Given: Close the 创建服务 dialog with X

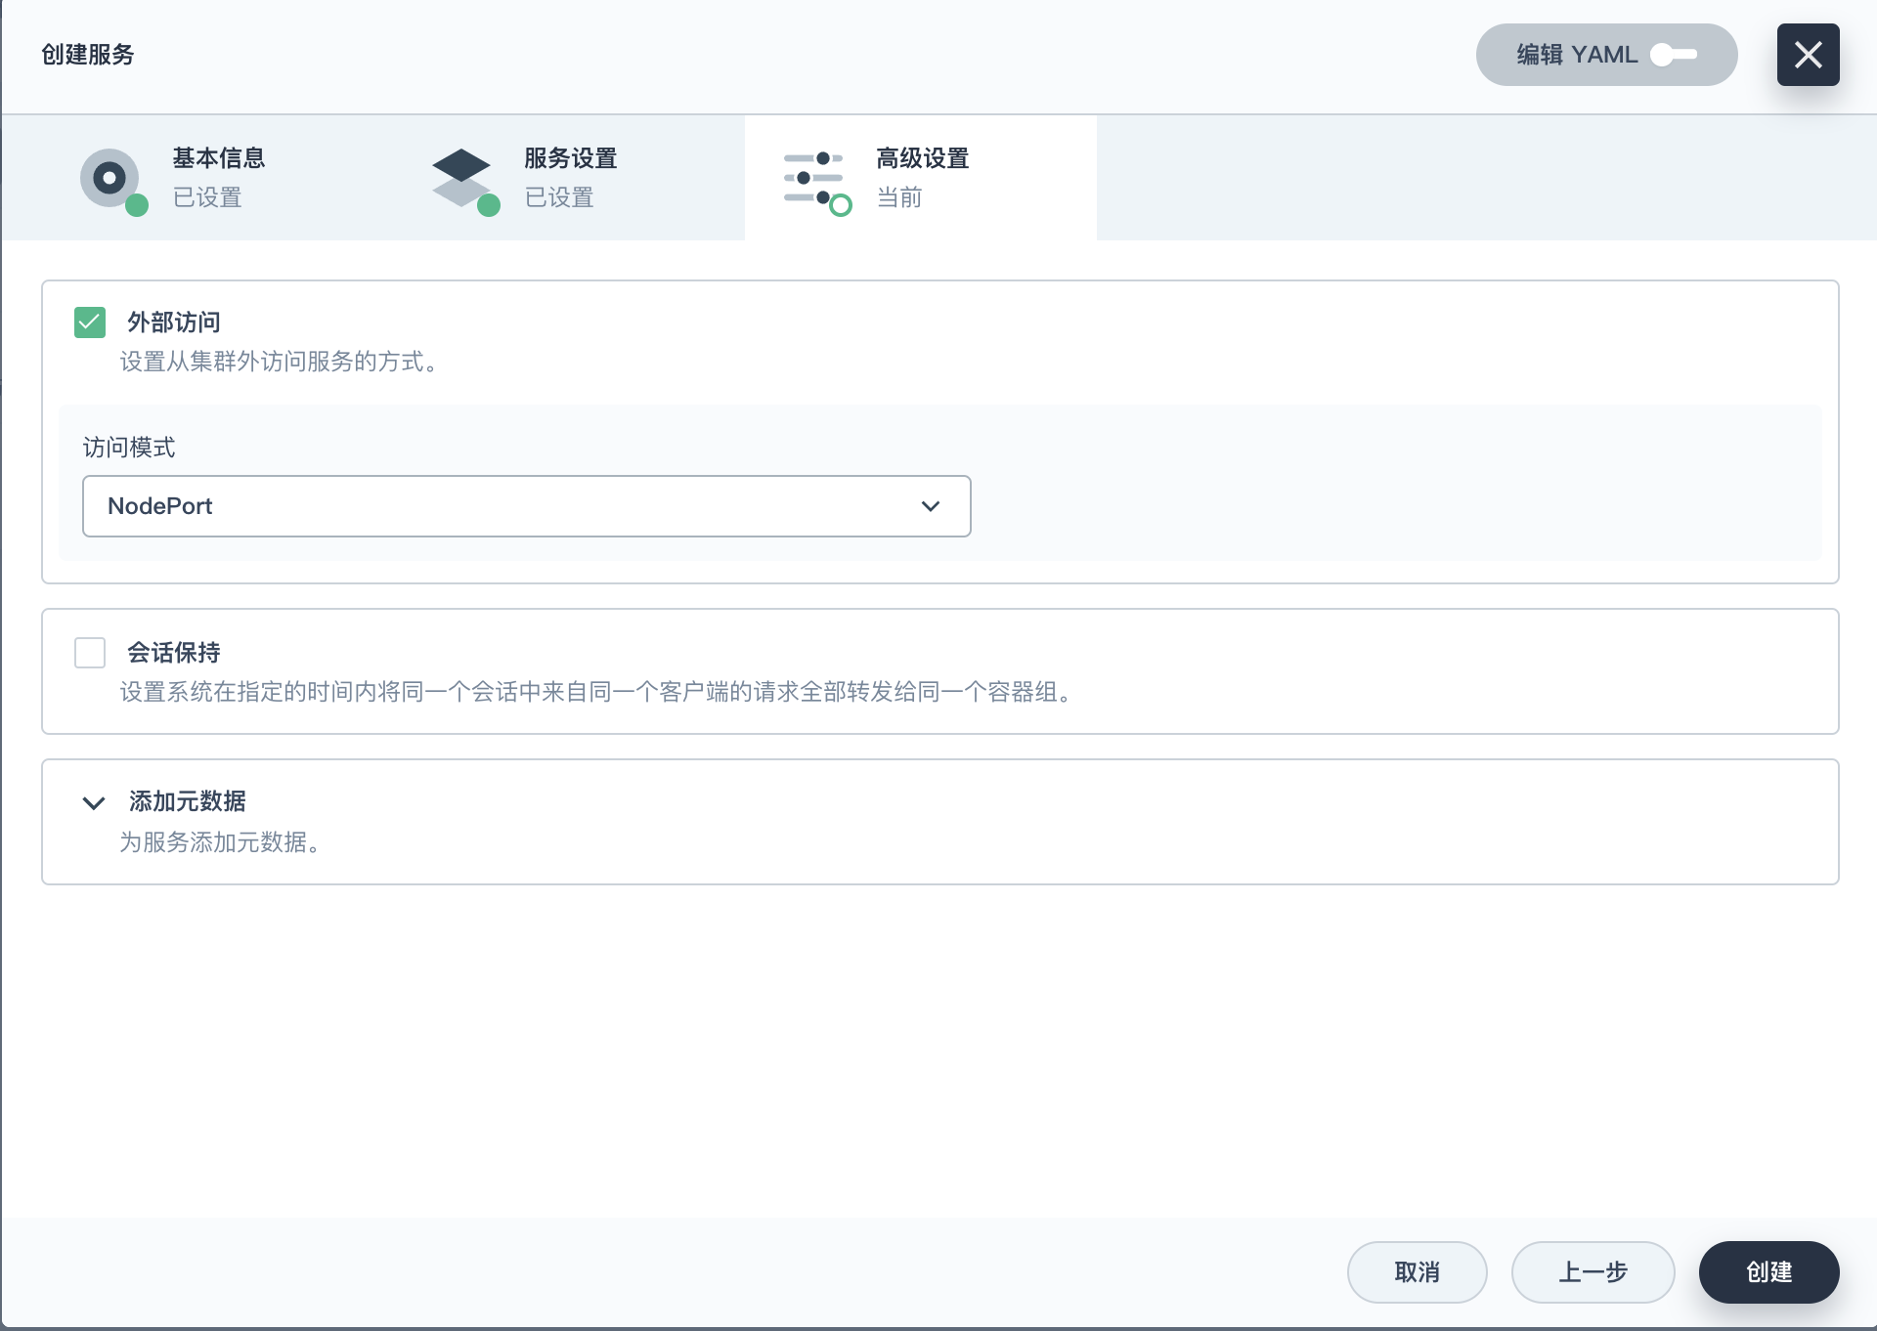Looking at the screenshot, I should click(1808, 55).
